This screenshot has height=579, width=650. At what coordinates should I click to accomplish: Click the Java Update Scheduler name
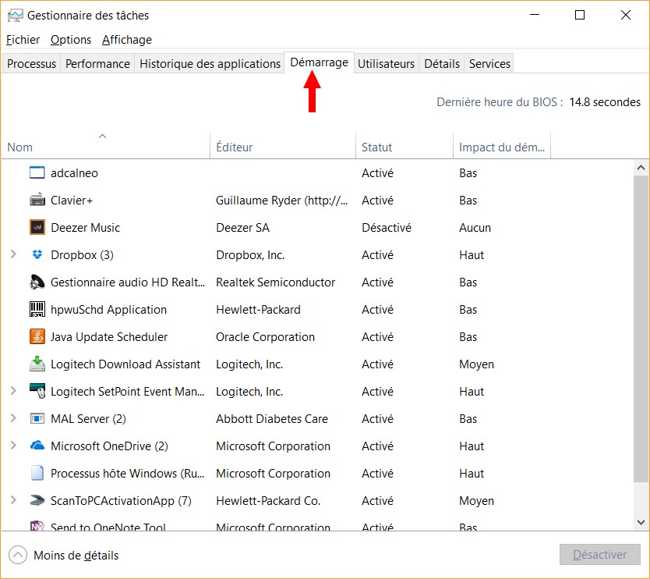pos(109,336)
